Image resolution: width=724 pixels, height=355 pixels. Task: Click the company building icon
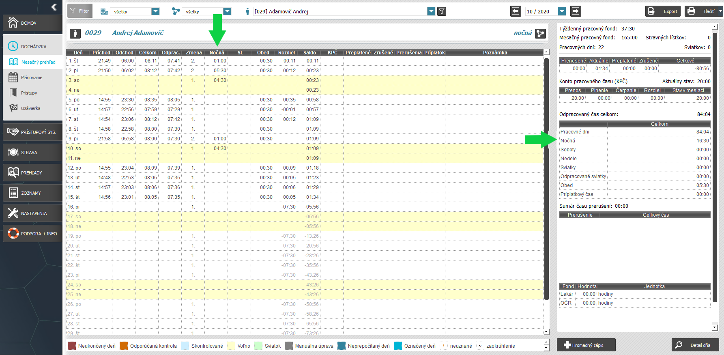click(104, 11)
